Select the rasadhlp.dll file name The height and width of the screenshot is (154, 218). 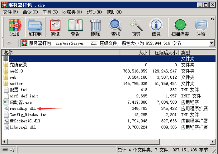23,109
